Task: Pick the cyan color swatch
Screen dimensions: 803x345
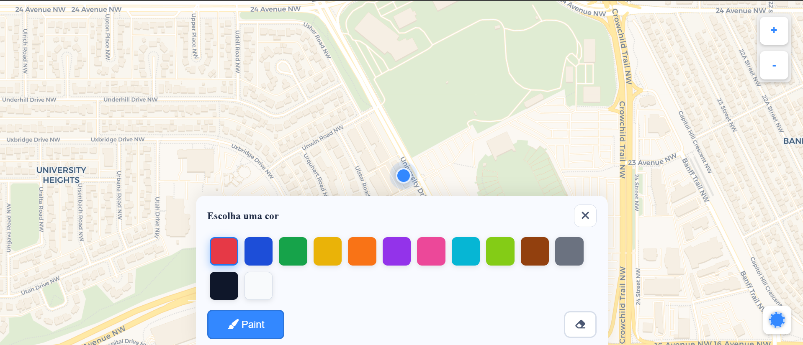Action: point(466,251)
